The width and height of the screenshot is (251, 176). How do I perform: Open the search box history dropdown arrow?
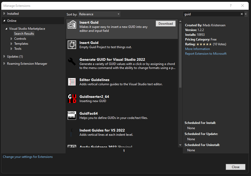click(x=246, y=14)
